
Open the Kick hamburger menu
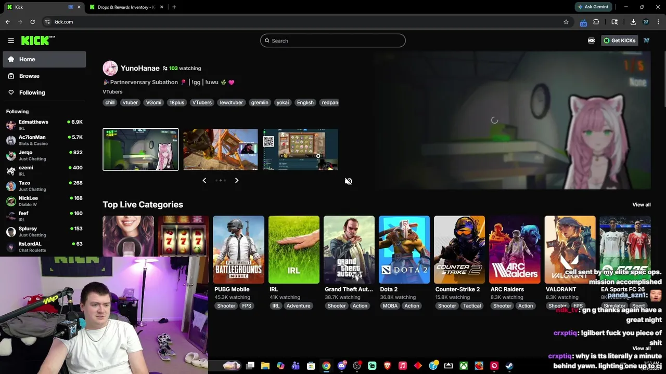tap(11, 41)
